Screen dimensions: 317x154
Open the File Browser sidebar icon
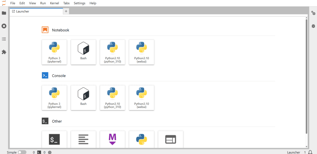click(x=4, y=13)
